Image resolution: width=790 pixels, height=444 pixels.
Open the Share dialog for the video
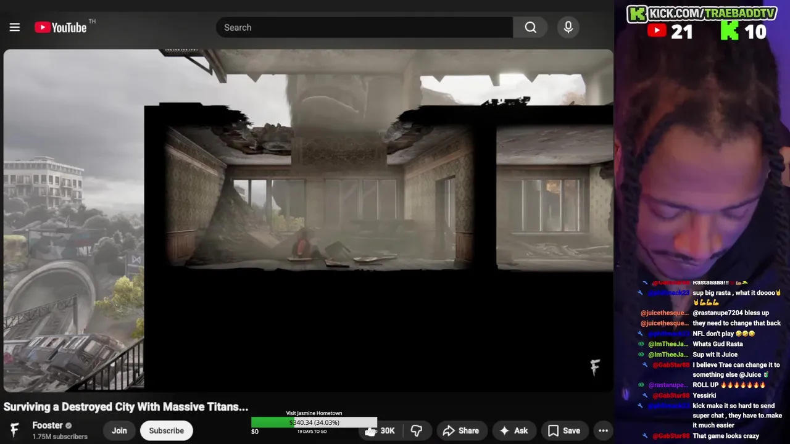pyautogui.click(x=461, y=430)
